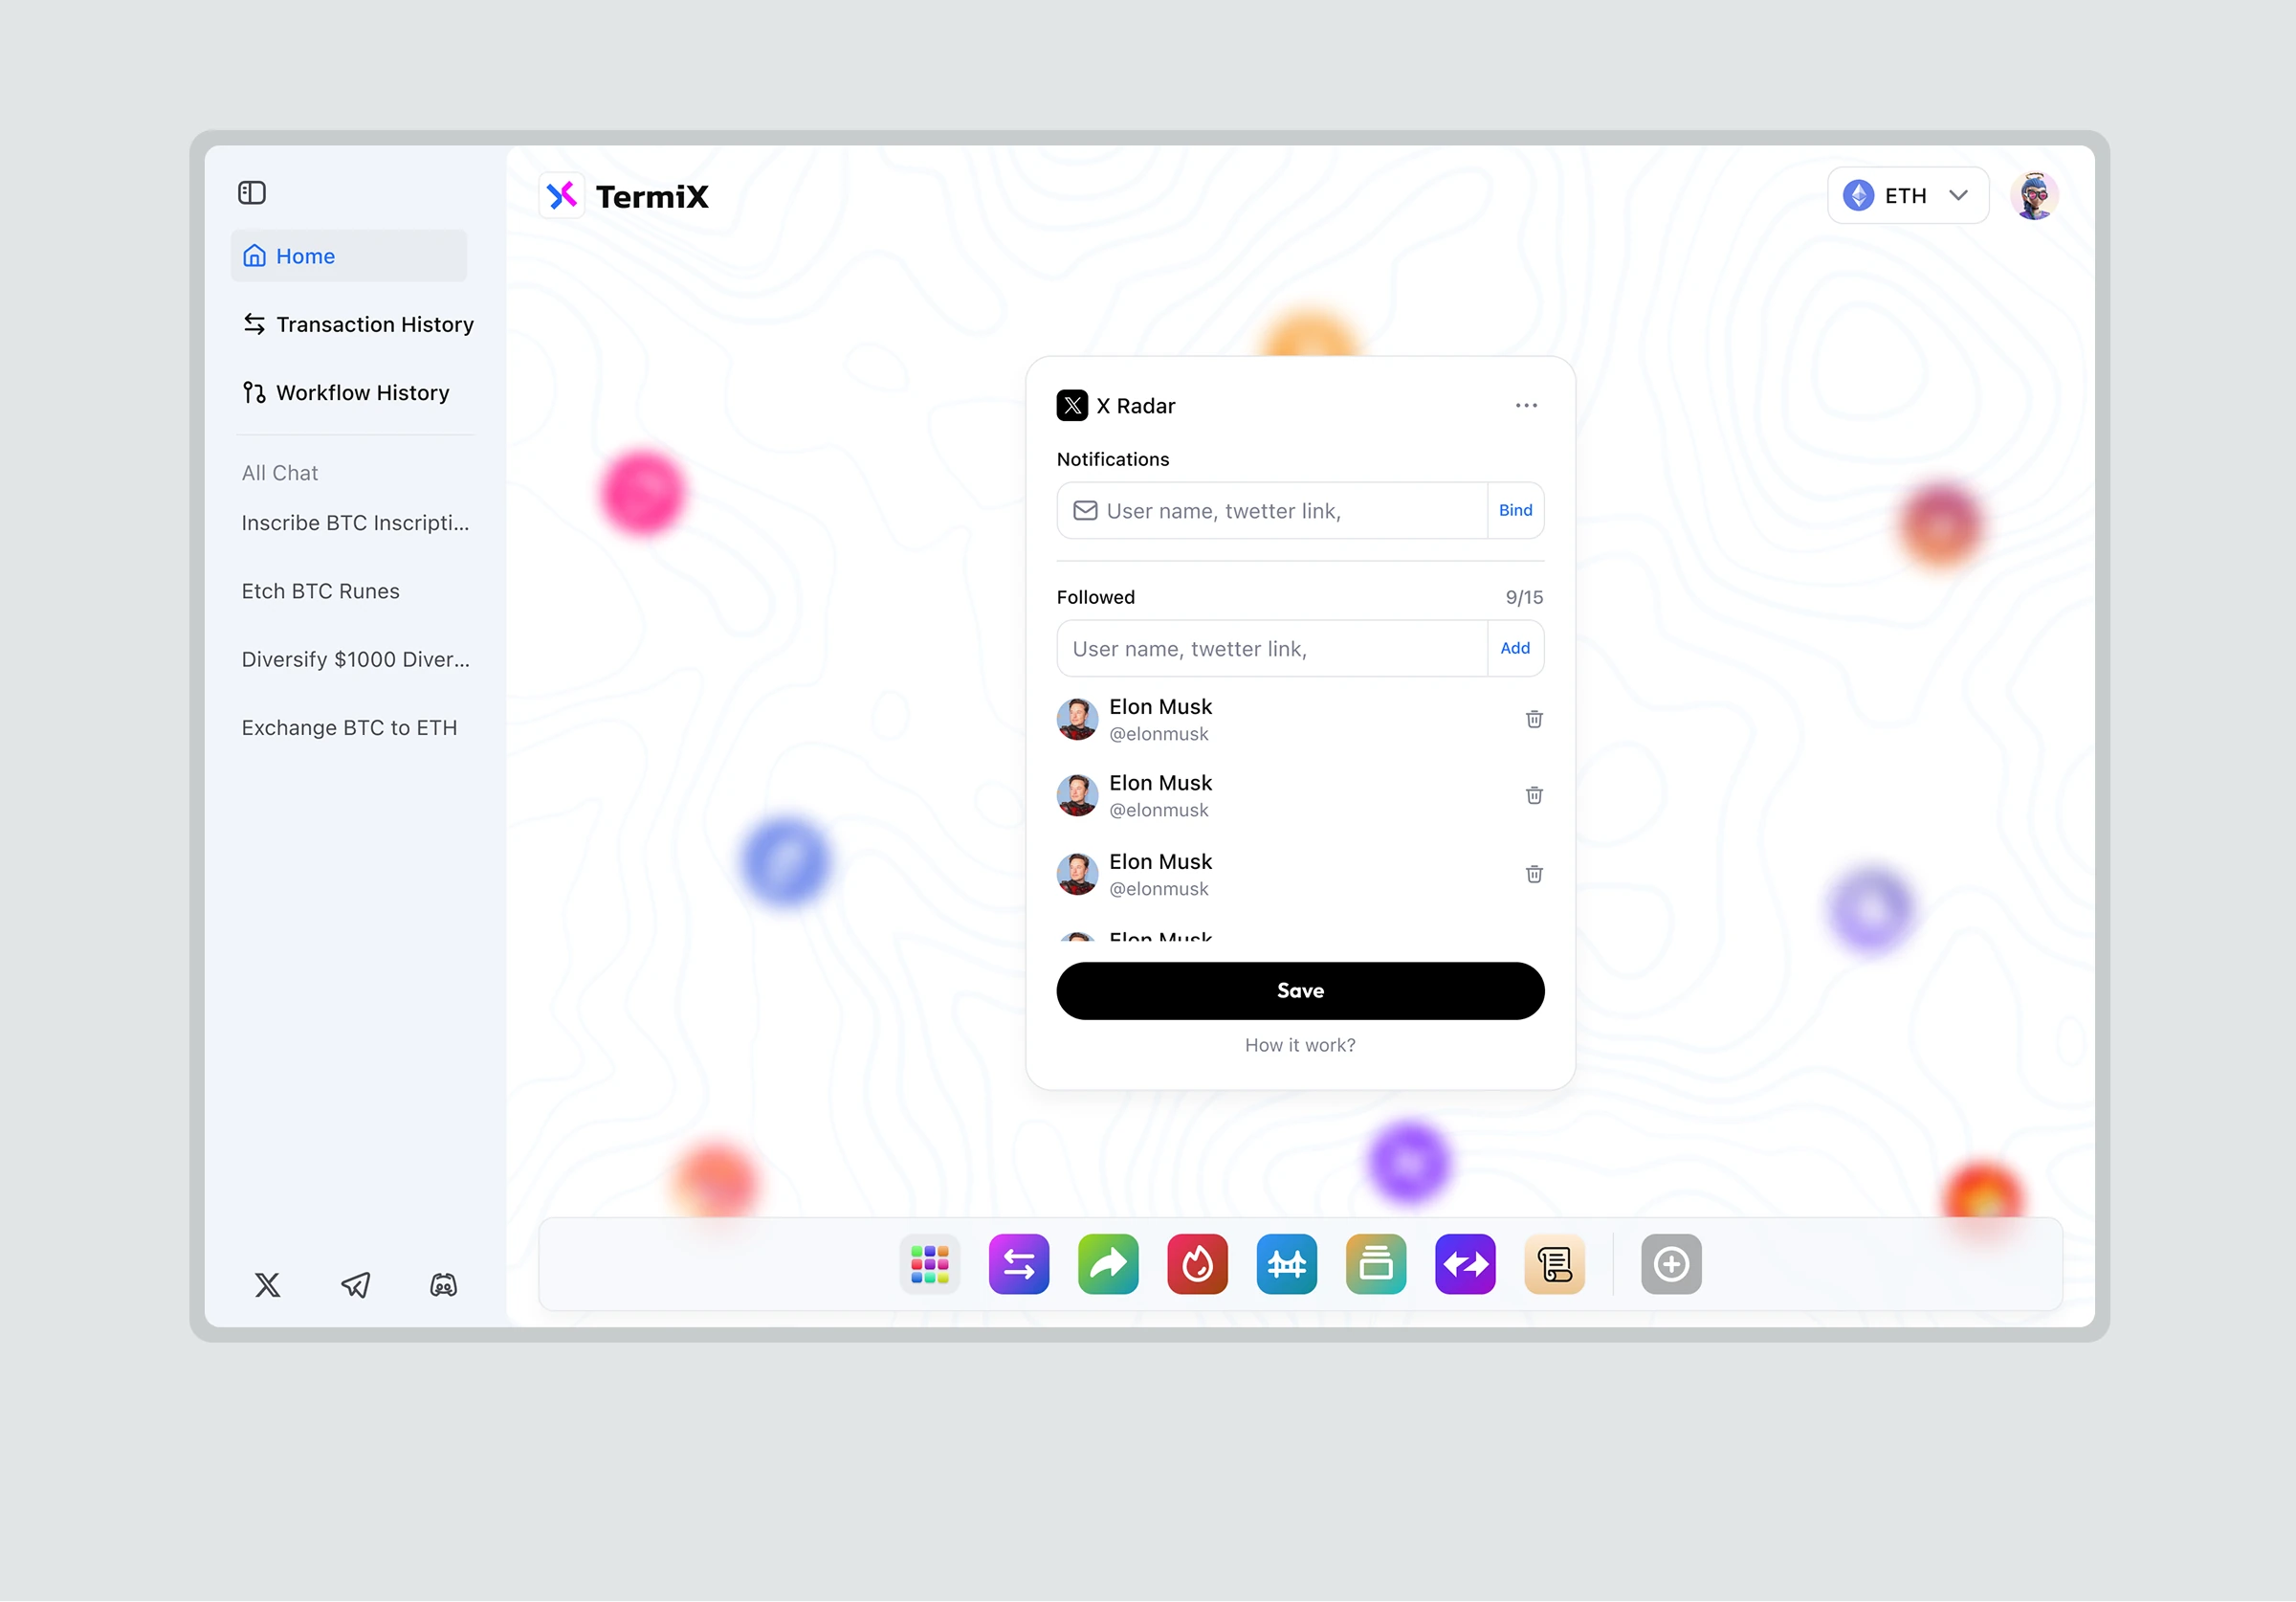
Task: Launch the purple double-arrow app
Action: pyautogui.click(x=1465, y=1264)
